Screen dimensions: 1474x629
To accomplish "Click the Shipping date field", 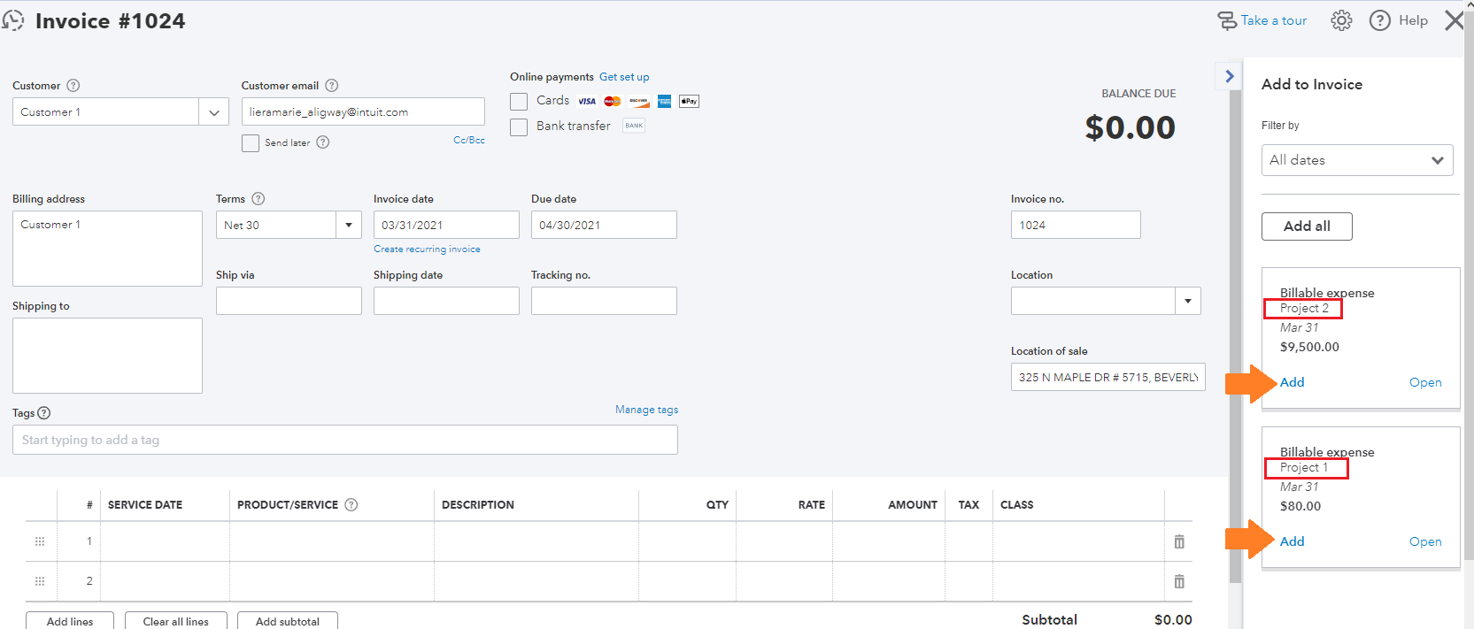I will [x=446, y=301].
